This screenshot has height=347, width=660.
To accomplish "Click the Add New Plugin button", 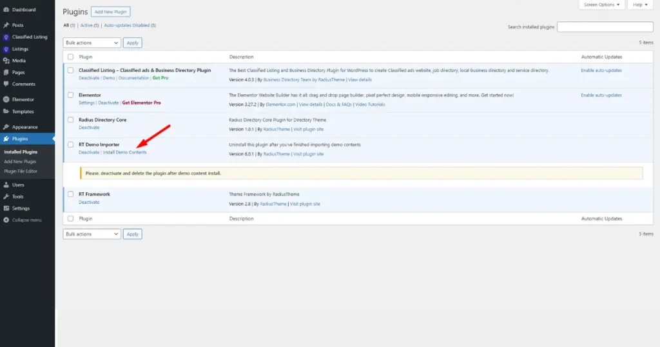I will (x=111, y=12).
